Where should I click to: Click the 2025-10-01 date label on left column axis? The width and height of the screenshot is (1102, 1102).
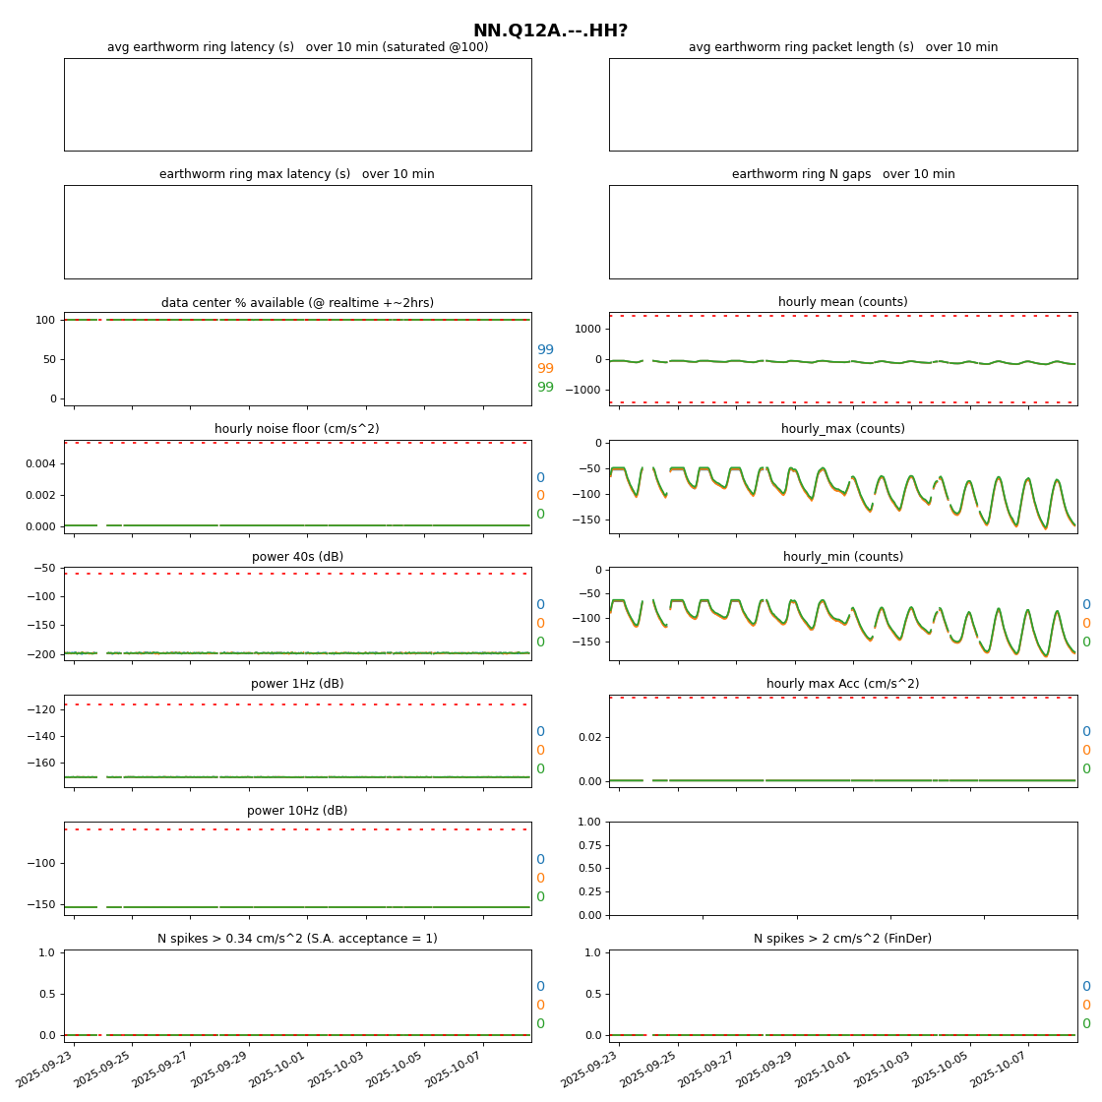tap(279, 1068)
